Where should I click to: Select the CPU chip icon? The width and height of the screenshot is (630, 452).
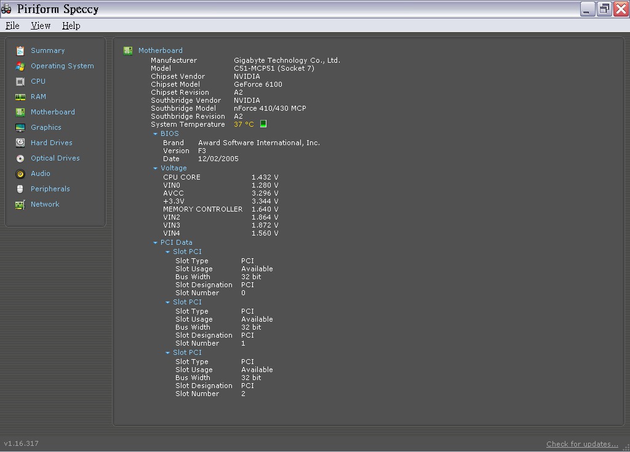(20, 82)
